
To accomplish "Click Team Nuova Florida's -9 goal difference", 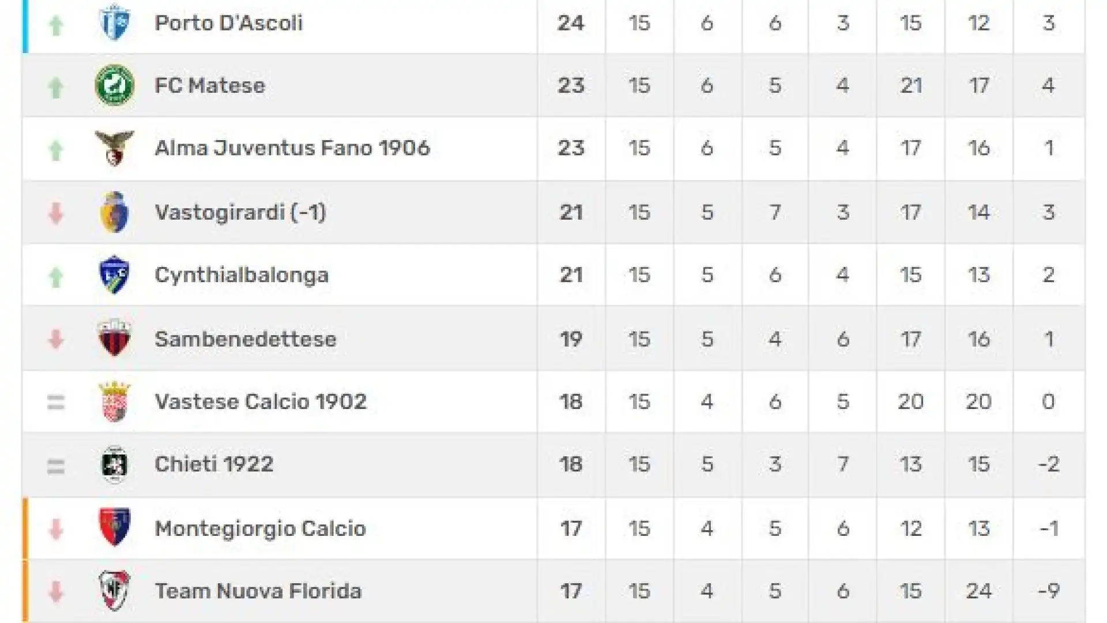I will [1049, 591].
